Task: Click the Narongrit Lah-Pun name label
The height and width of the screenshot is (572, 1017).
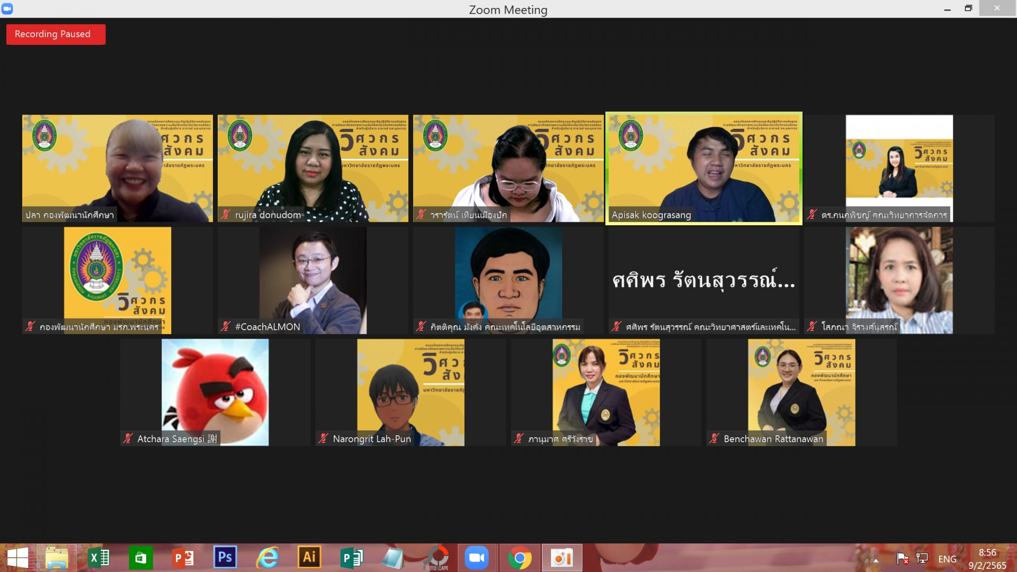Action: (371, 439)
